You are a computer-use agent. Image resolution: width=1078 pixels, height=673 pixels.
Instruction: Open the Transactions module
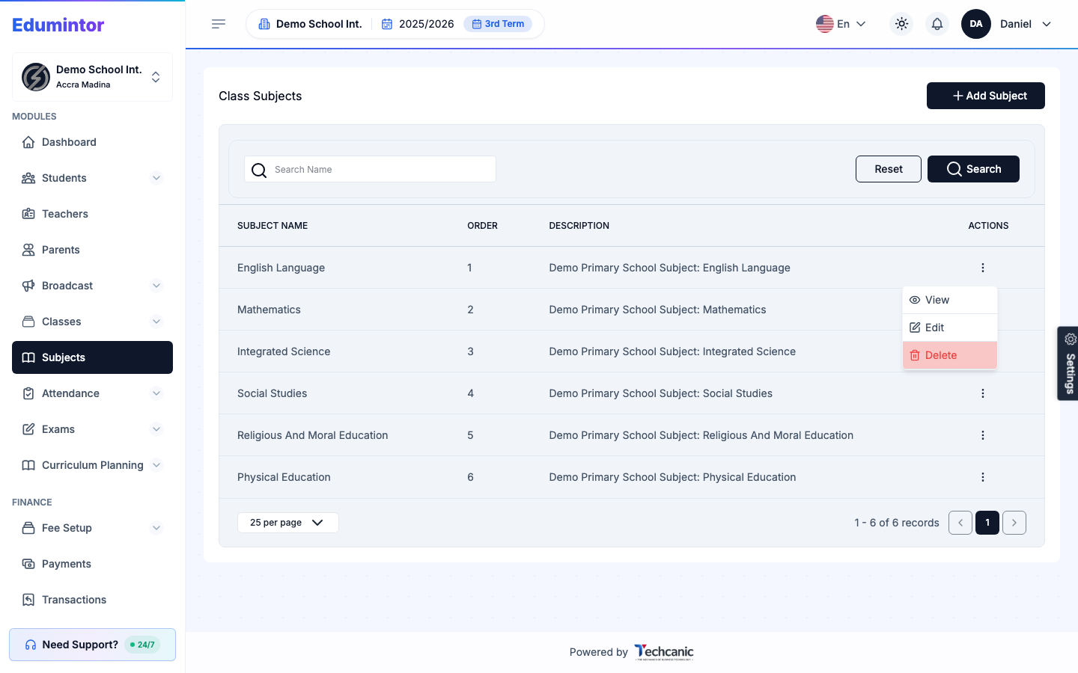[x=92, y=600]
